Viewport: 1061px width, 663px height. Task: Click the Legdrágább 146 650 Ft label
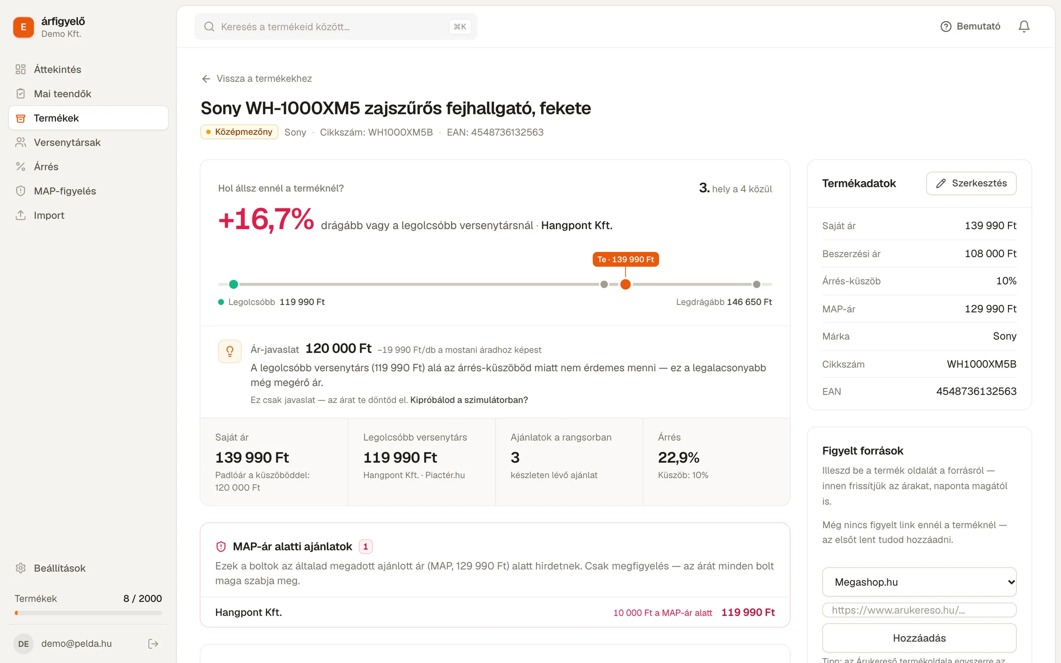pyautogui.click(x=724, y=302)
